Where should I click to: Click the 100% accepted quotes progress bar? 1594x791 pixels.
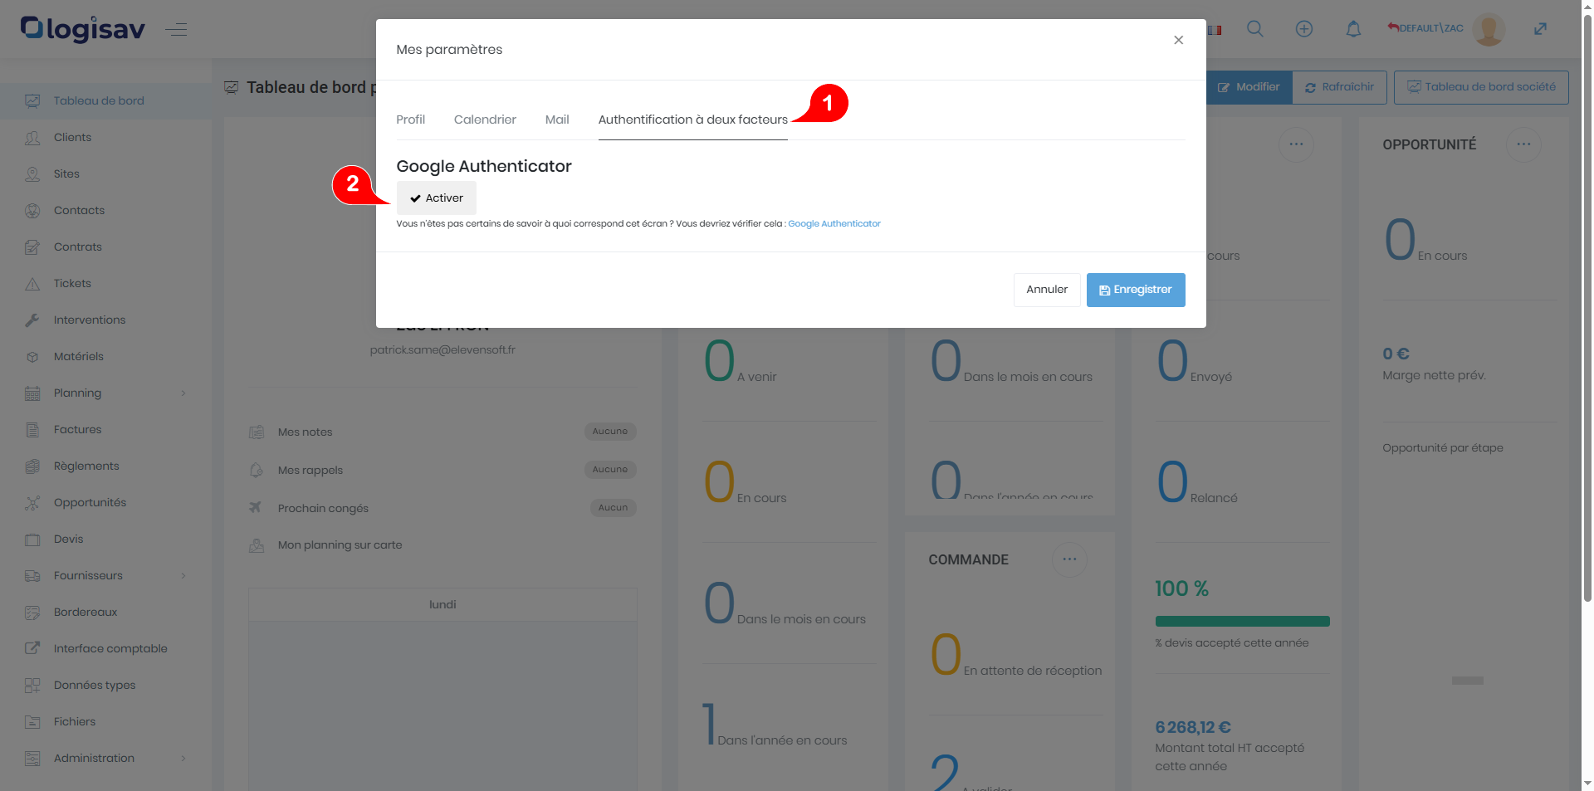tap(1242, 622)
